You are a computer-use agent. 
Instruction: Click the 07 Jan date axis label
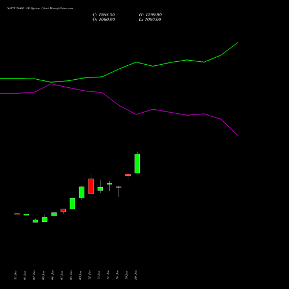tap(62, 275)
